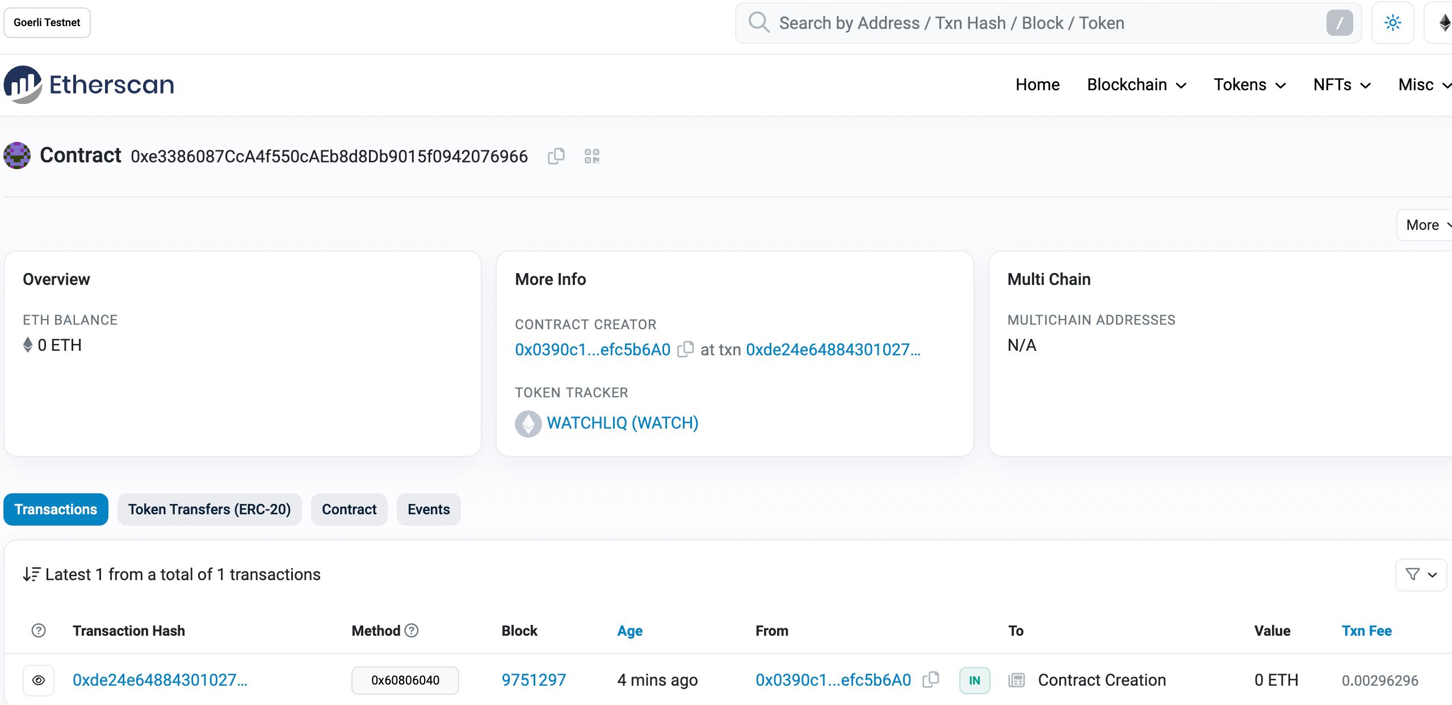The width and height of the screenshot is (1452, 705).
Task: Click the full contract address text
Action: [x=329, y=156]
